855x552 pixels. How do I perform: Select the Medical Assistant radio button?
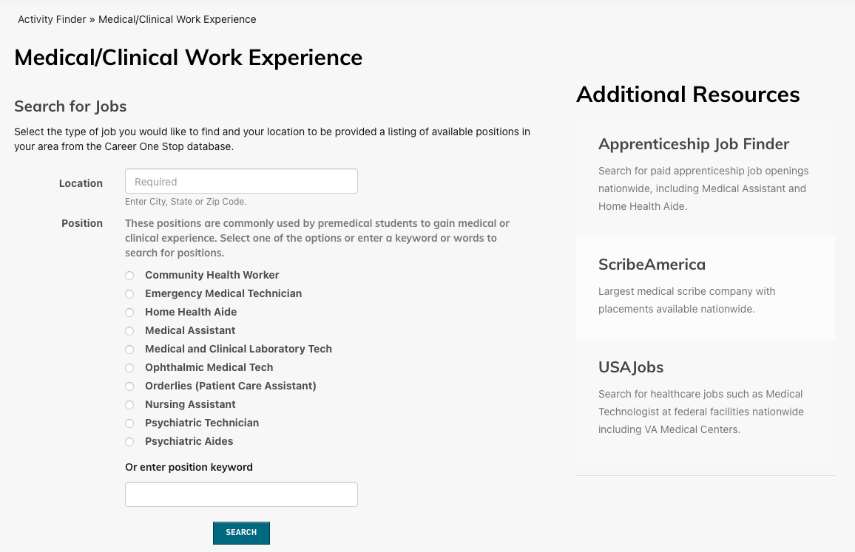pos(129,330)
